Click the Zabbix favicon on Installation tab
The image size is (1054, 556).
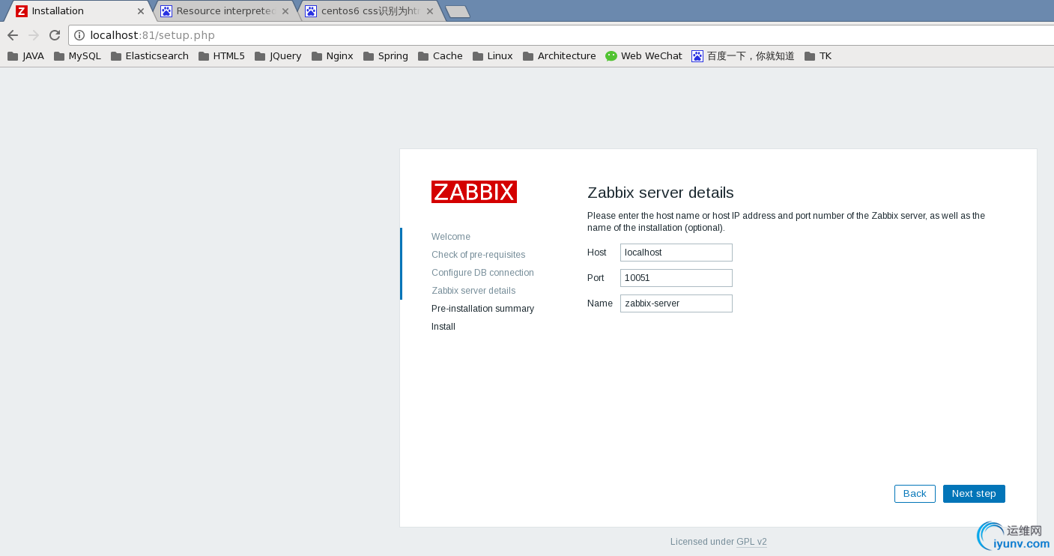[x=22, y=11]
